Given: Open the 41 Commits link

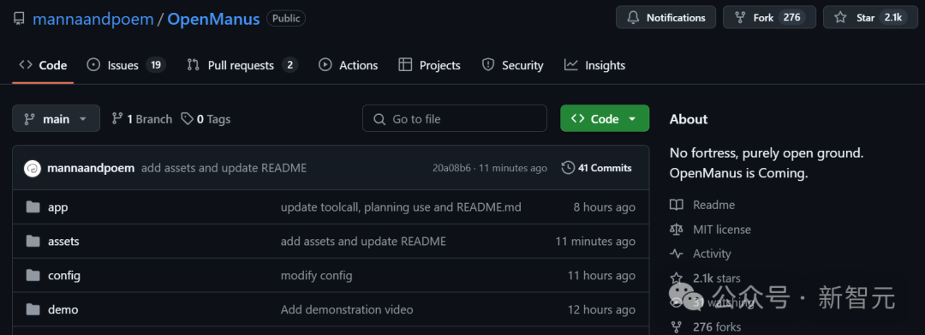Looking at the screenshot, I should pyautogui.click(x=597, y=168).
